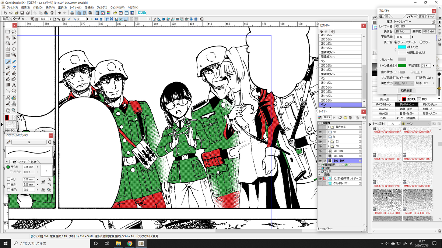Open the レイヤー(L) menu
Viewport: 442px width, 248px height.
(76, 7)
